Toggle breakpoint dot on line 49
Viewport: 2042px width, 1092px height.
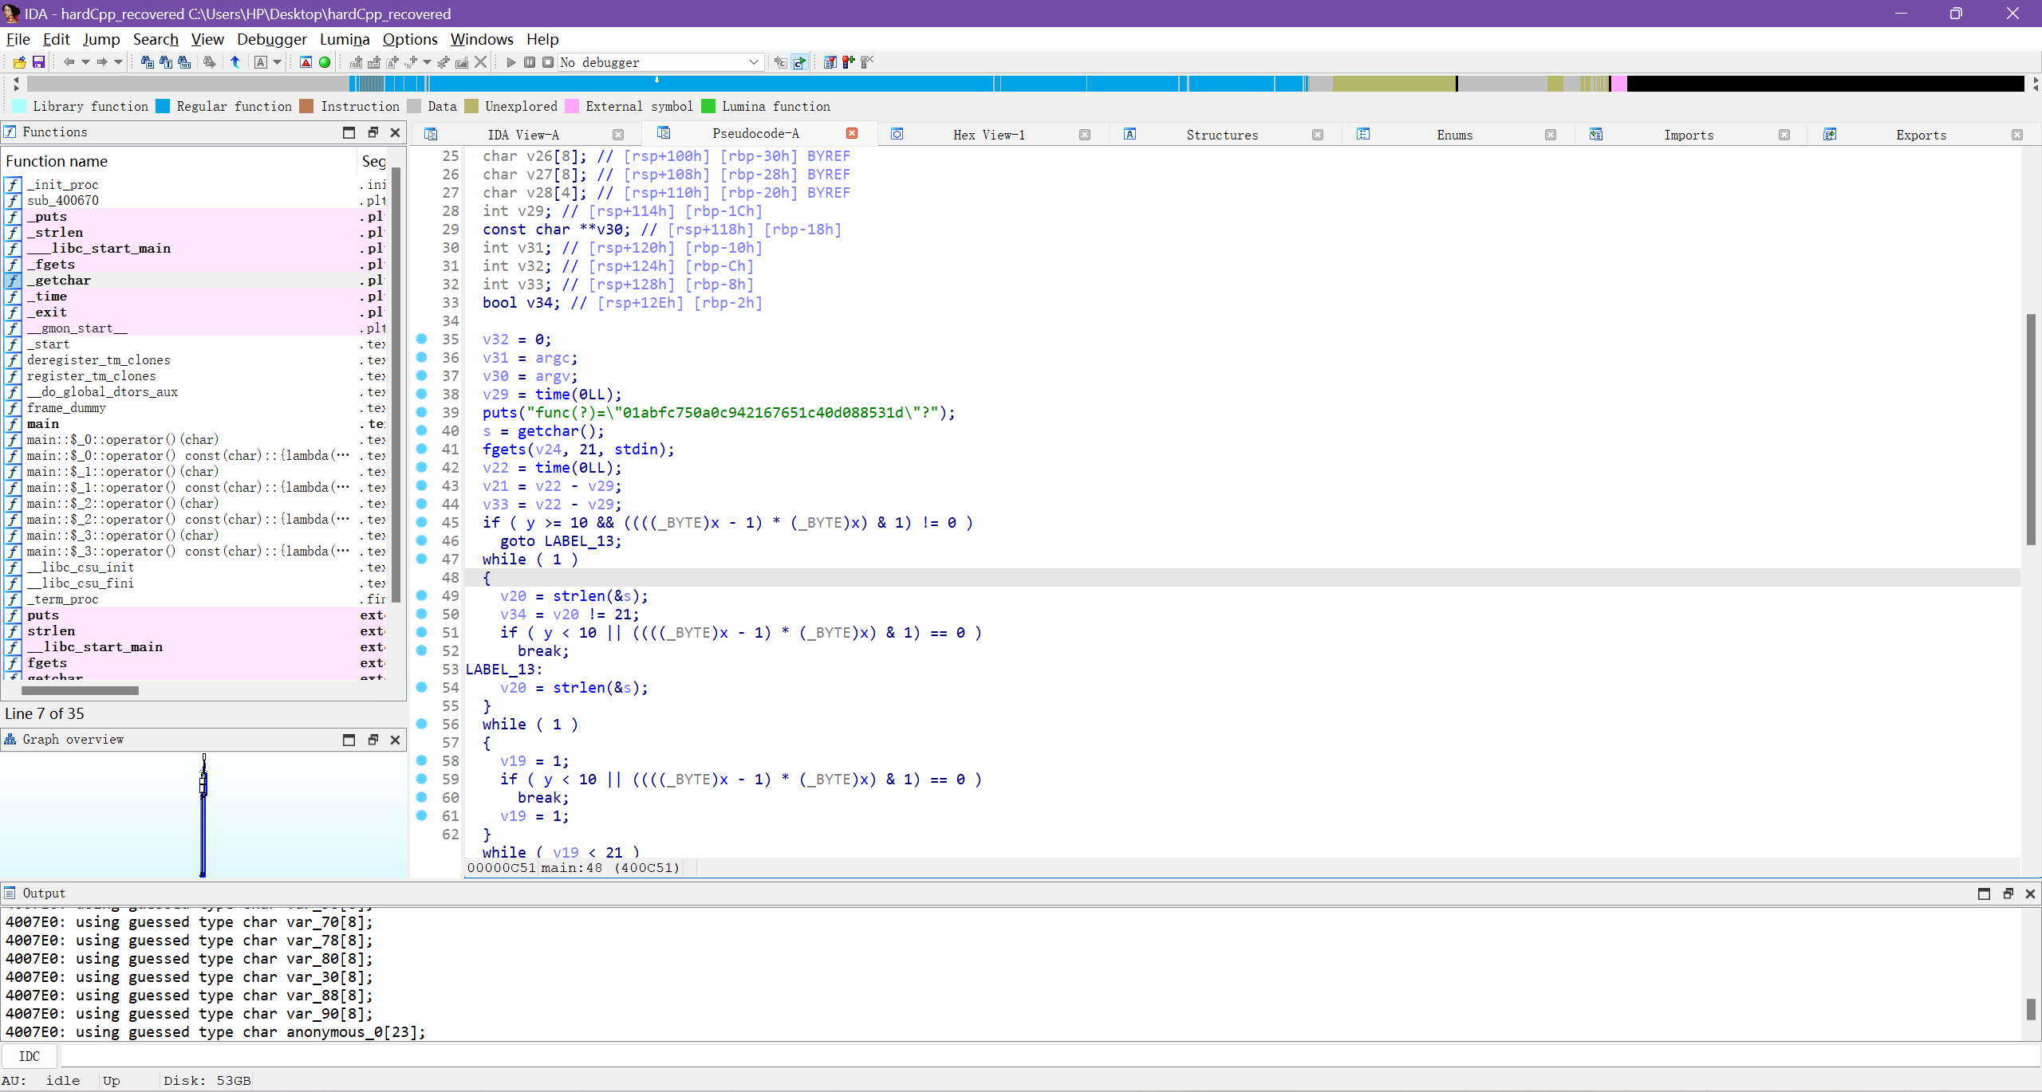(422, 595)
